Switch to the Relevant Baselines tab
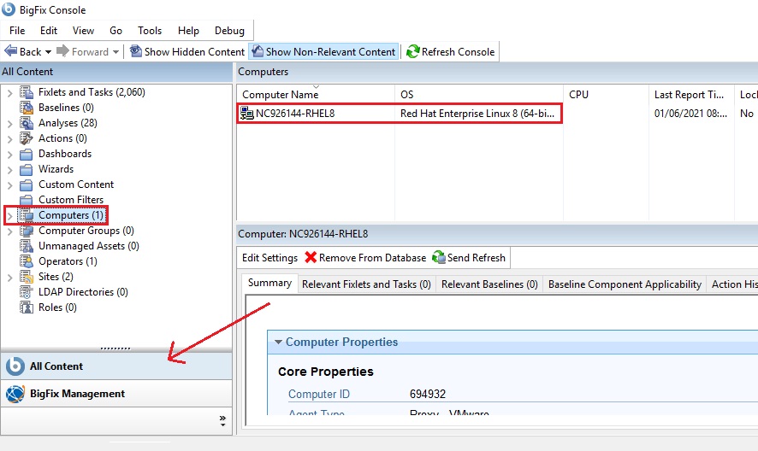Screen dimensions: 758x451 tap(489, 284)
